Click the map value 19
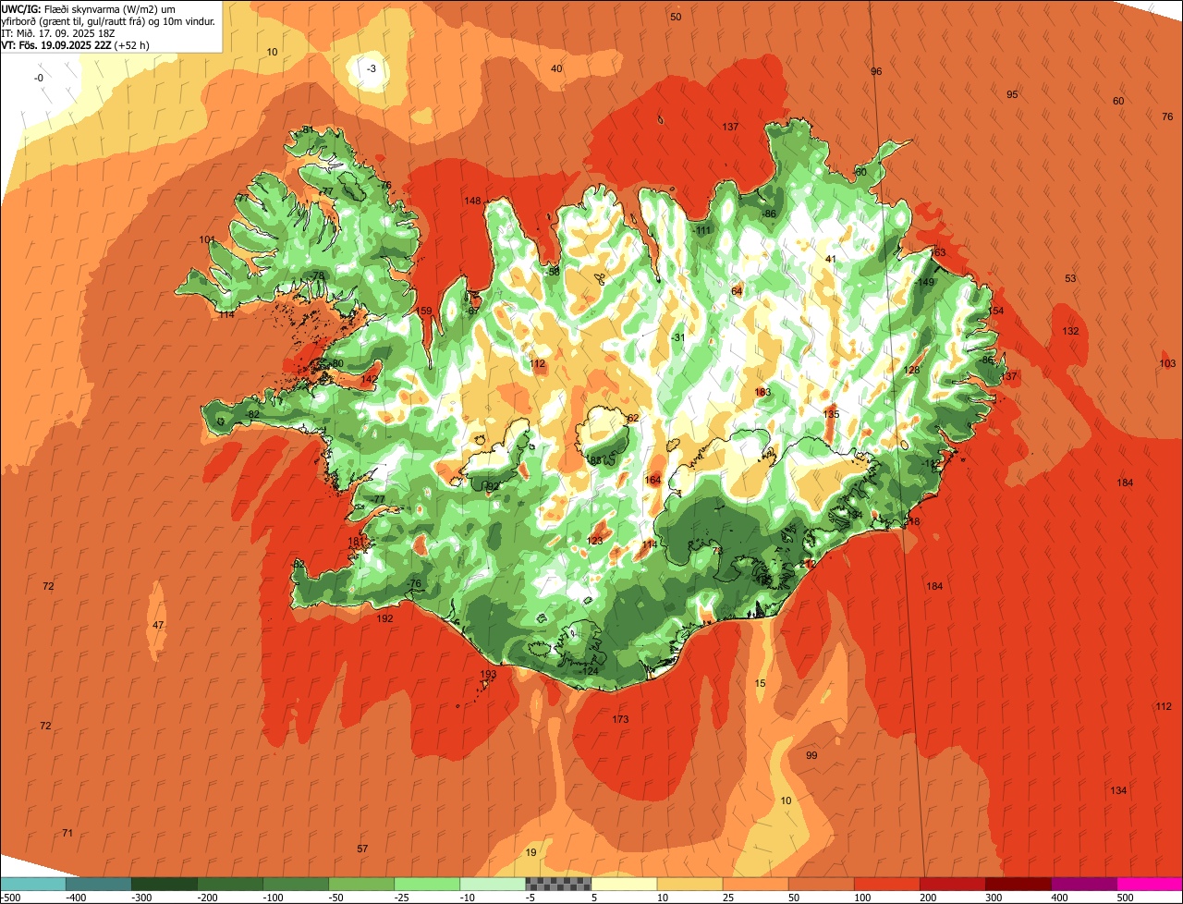1183x904 pixels. click(x=531, y=852)
